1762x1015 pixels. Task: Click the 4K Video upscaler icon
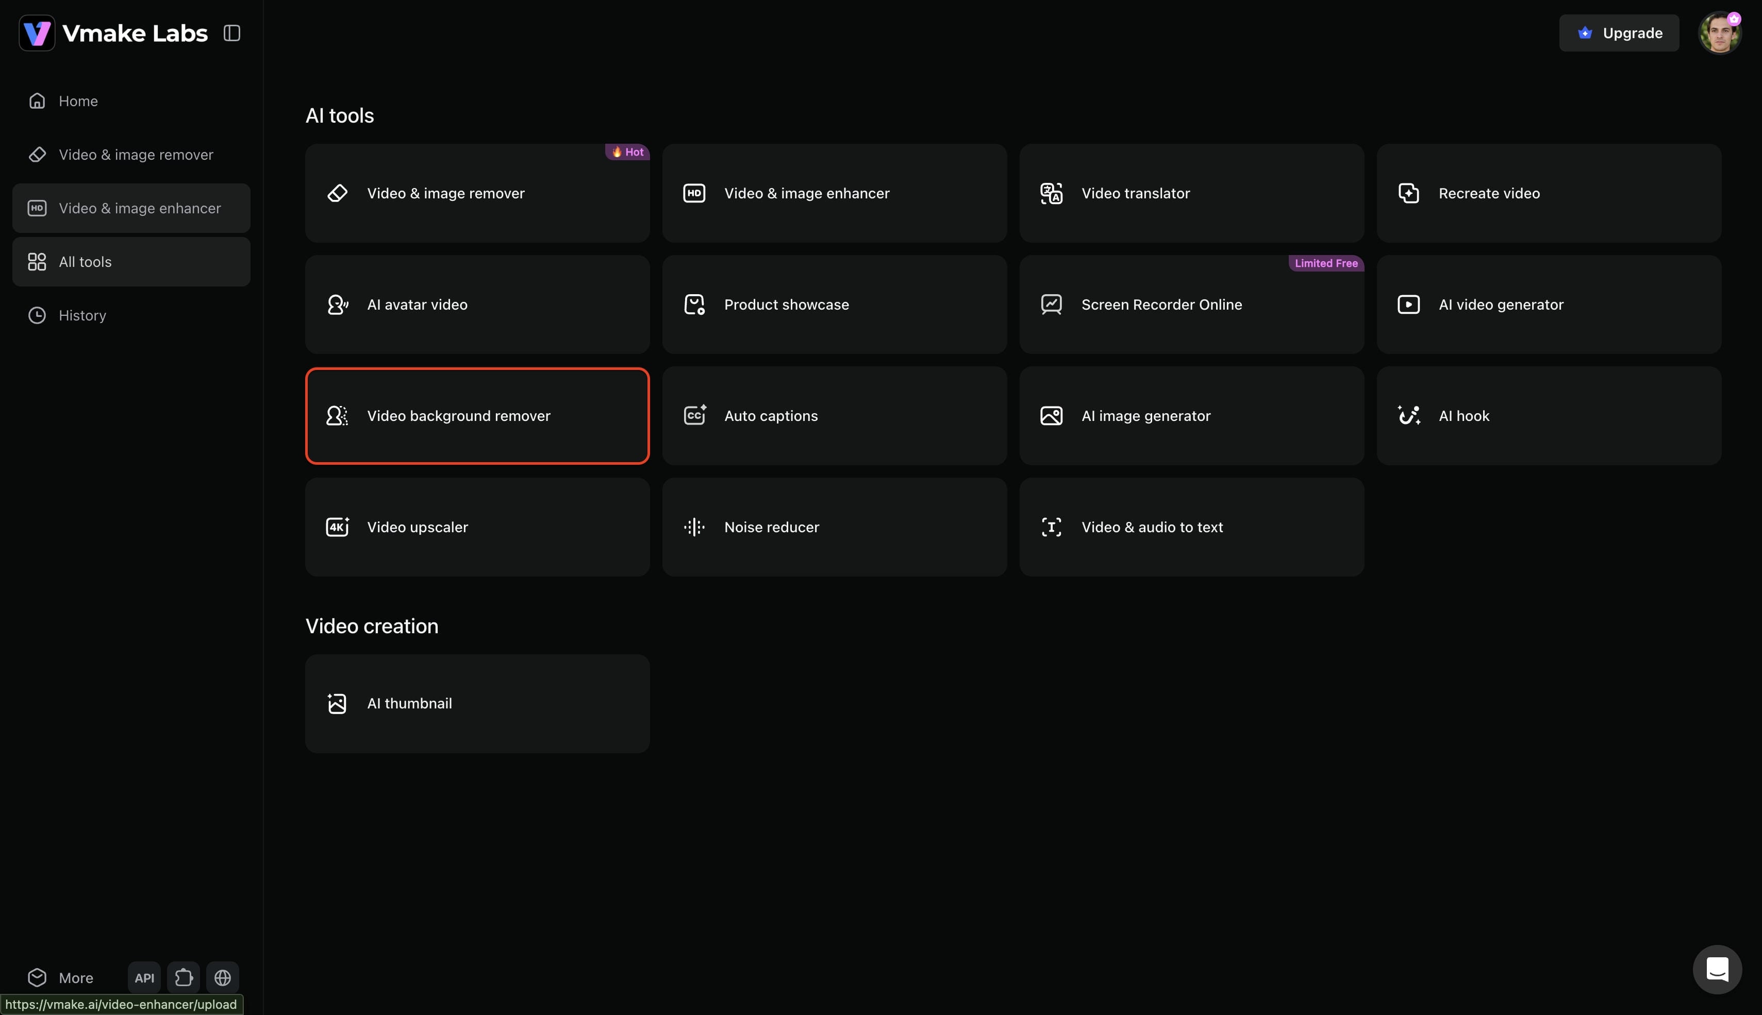coord(338,527)
